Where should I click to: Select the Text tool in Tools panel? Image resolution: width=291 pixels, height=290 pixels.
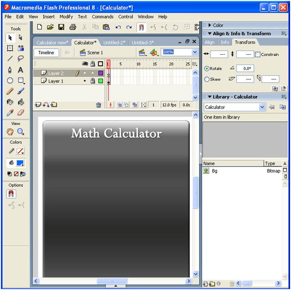[x=20, y=70]
